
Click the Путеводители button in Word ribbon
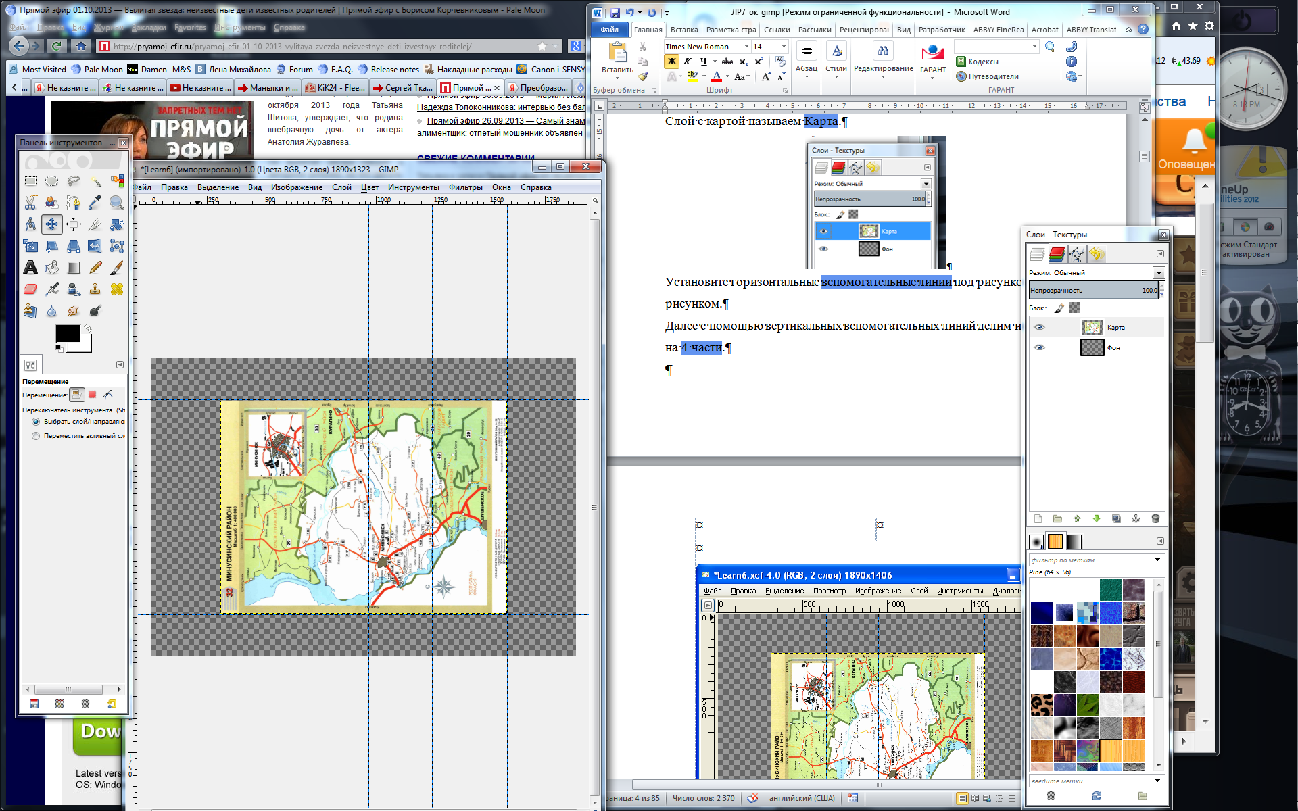[987, 76]
